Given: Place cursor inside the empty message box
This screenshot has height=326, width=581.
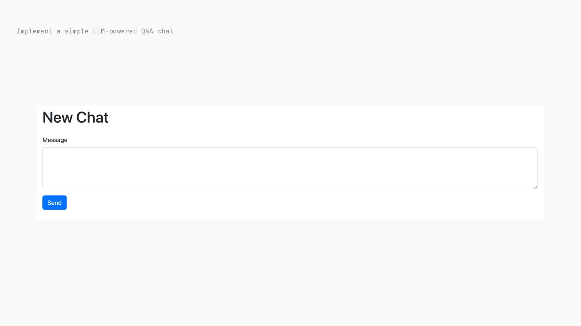Looking at the screenshot, I should (290, 168).
